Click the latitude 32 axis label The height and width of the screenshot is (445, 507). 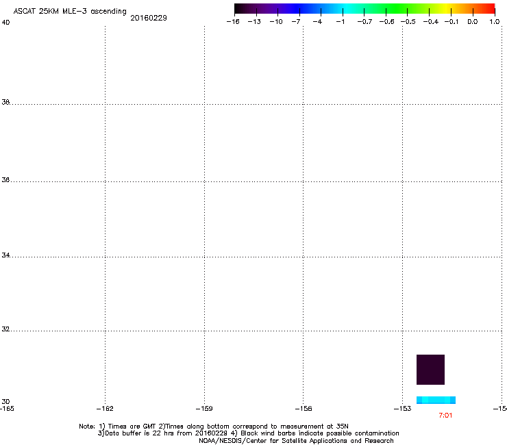(5, 329)
